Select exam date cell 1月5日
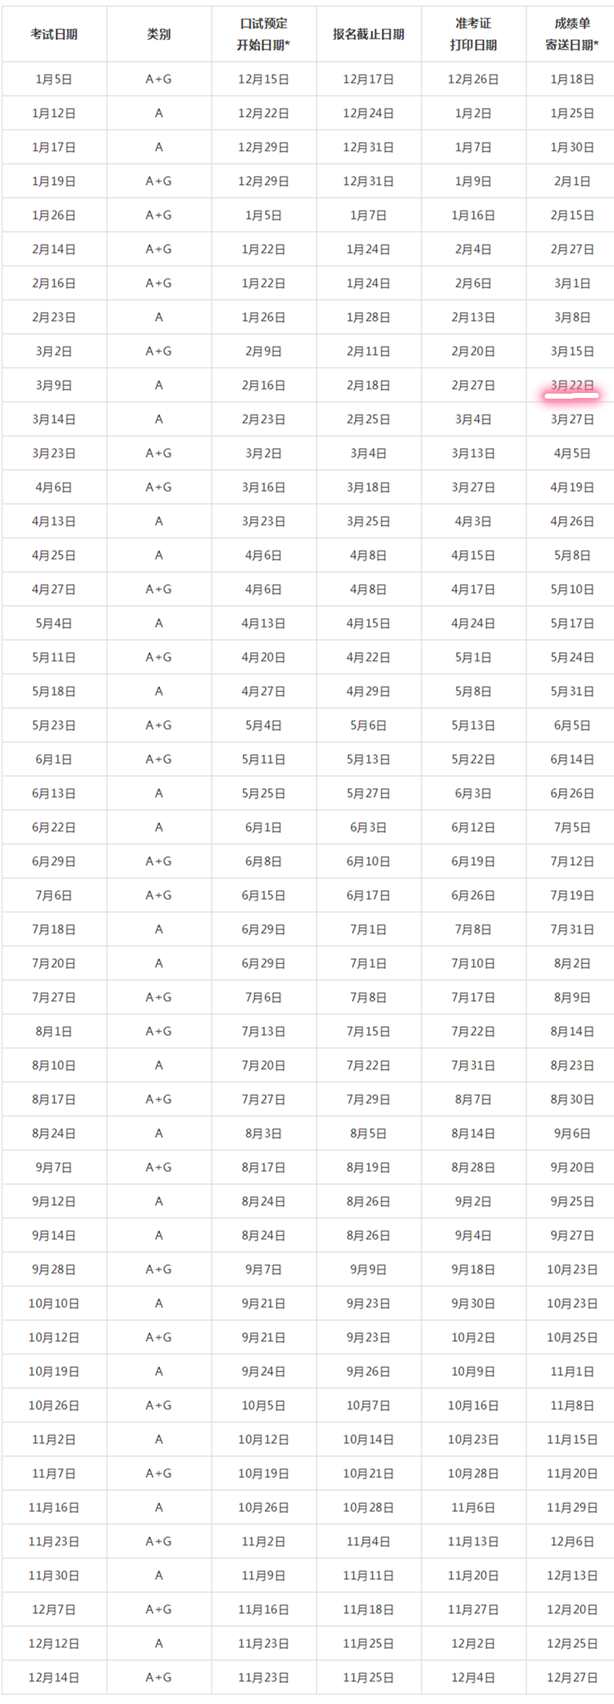 pos(54,79)
